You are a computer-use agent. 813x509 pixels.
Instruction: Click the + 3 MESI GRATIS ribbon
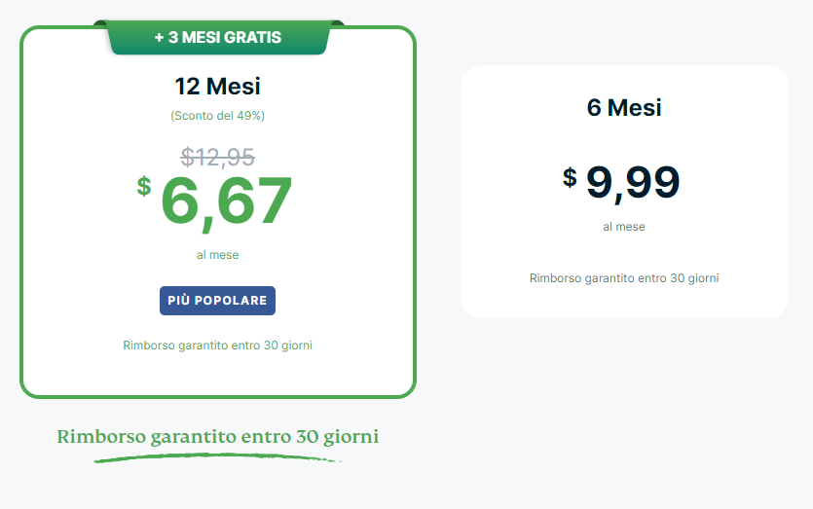pos(218,38)
